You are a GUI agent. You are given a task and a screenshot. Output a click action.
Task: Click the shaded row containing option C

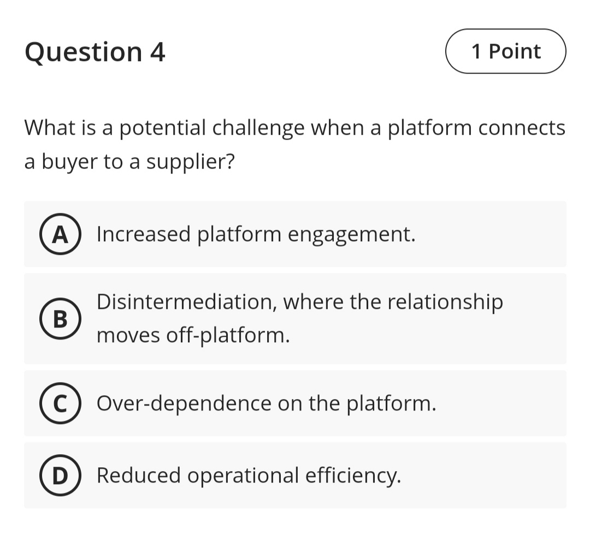point(295,403)
